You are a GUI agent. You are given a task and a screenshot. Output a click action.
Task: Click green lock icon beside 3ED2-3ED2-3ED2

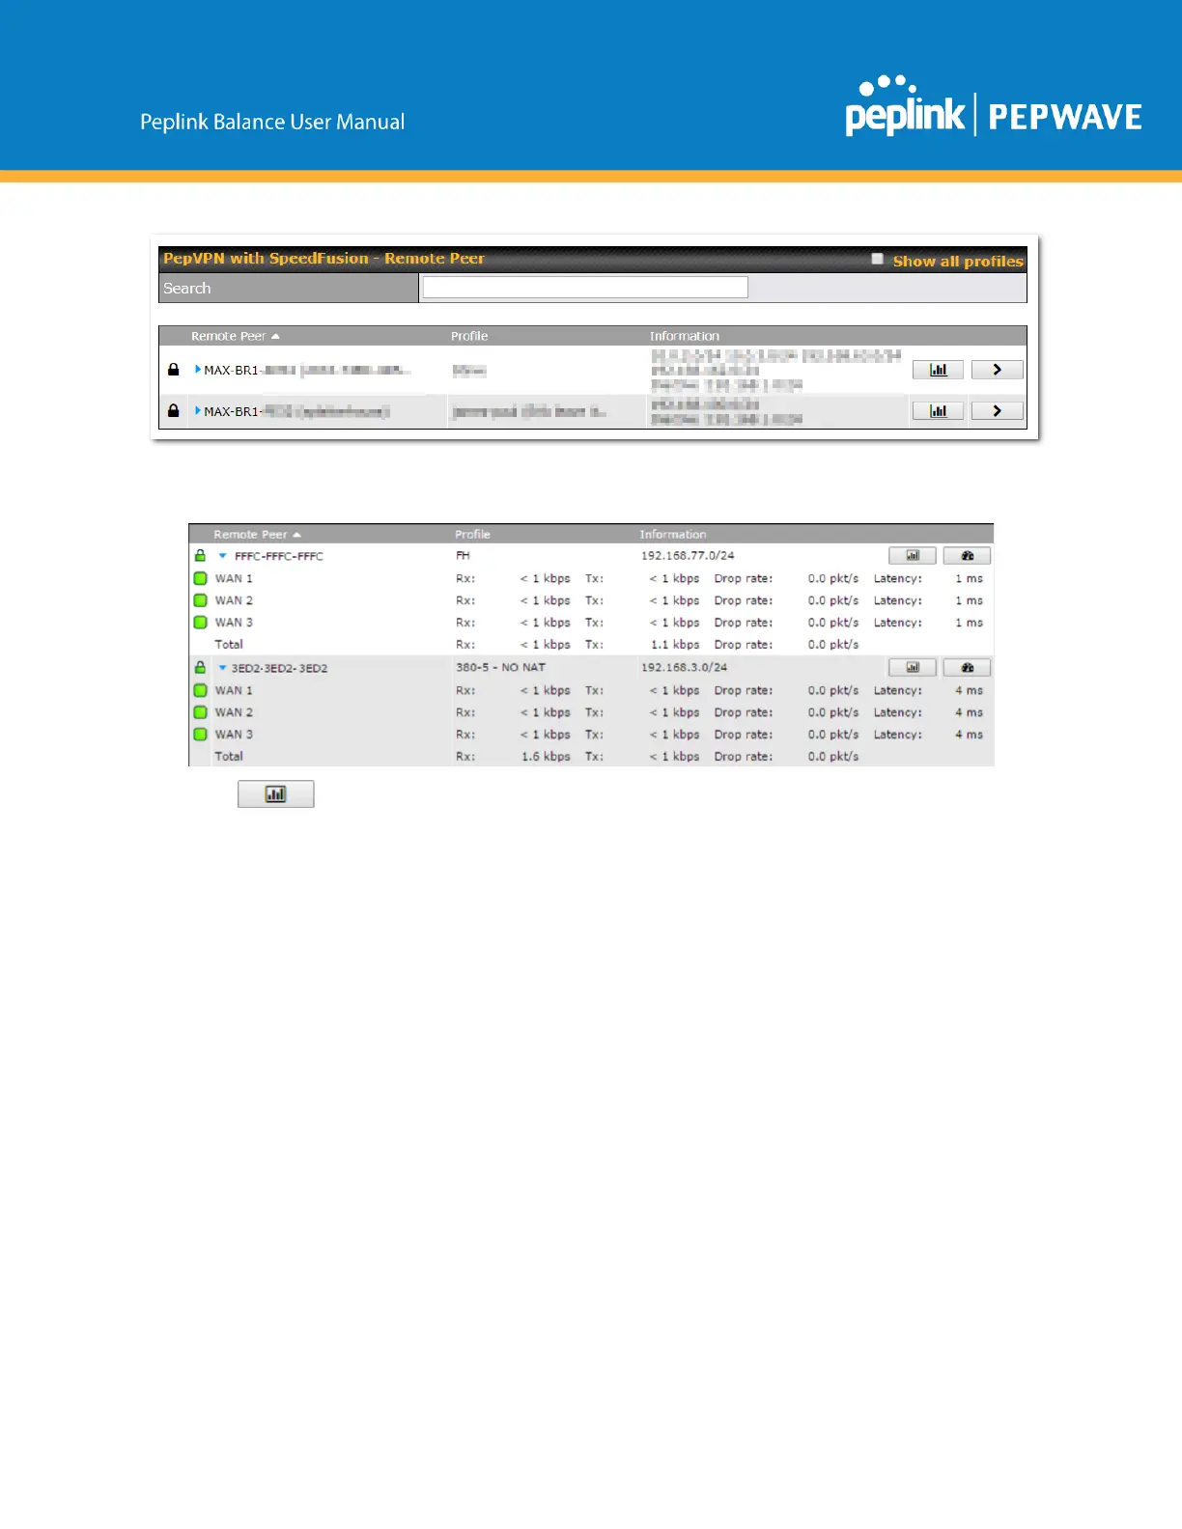(x=200, y=668)
